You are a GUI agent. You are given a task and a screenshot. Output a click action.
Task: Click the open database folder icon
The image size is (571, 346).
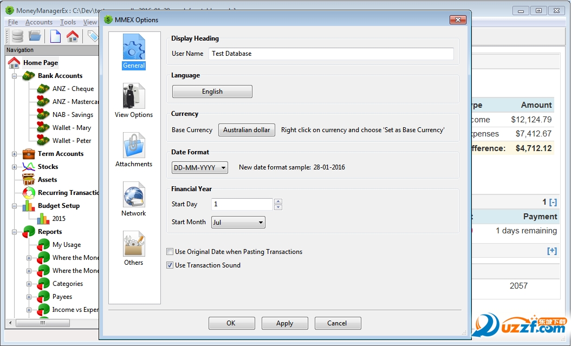(x=35, y=36)
